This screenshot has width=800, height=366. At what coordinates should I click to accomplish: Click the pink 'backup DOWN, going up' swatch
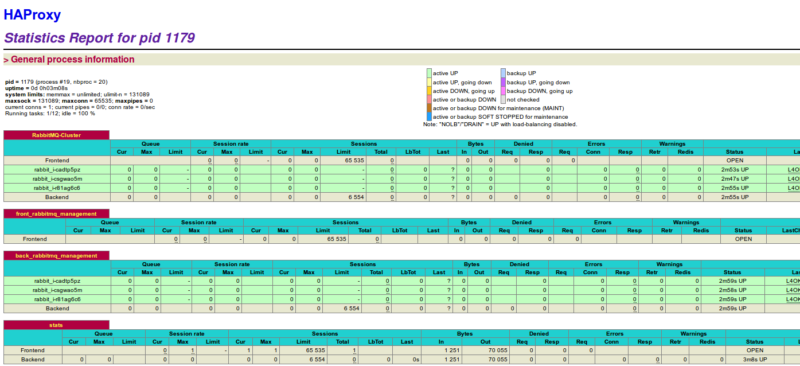pyautogui.click(x=503, y=91)
